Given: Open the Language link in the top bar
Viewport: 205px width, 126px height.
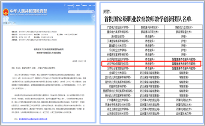Looking at the screenshot, I should pos(70,5).
